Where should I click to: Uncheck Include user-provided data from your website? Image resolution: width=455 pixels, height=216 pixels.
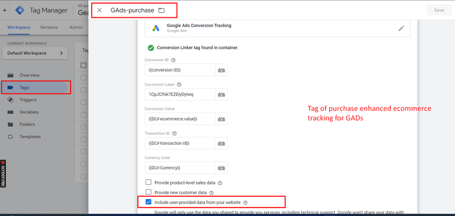(x=148, y=202)
